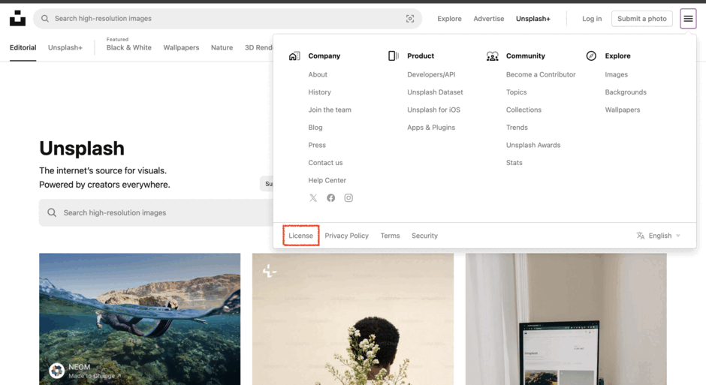This screenshot has height=385, width=706.
Task: Click the Unsplash logo home icon
Action: pos(17,19)
